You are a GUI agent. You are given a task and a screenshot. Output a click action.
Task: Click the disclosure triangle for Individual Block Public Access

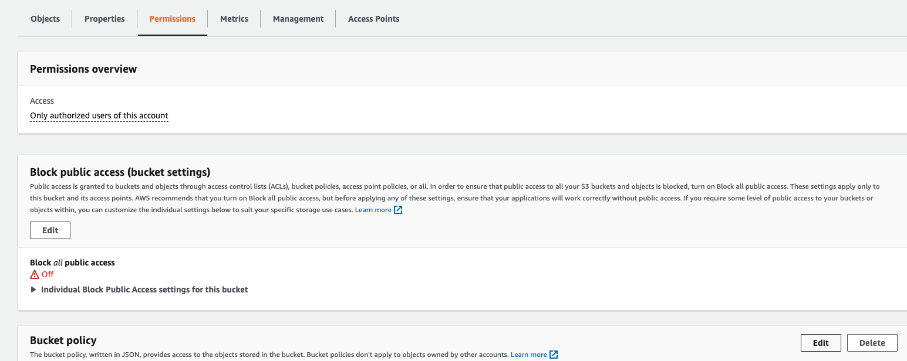pos(33,289)
